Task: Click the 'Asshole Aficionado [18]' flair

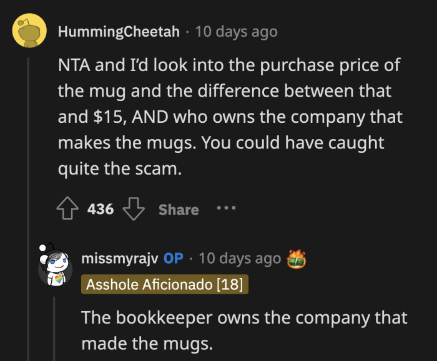Action: (x=165, y=284)
